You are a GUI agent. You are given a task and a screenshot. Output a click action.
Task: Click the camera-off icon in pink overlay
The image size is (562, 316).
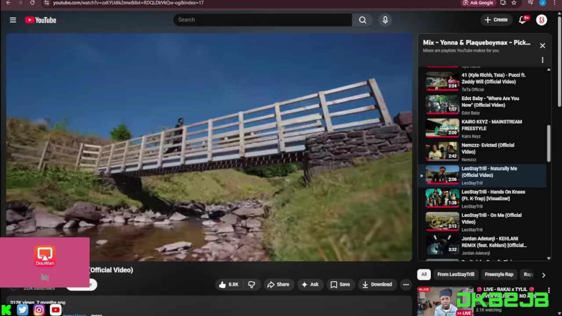[x=45, y=277]
